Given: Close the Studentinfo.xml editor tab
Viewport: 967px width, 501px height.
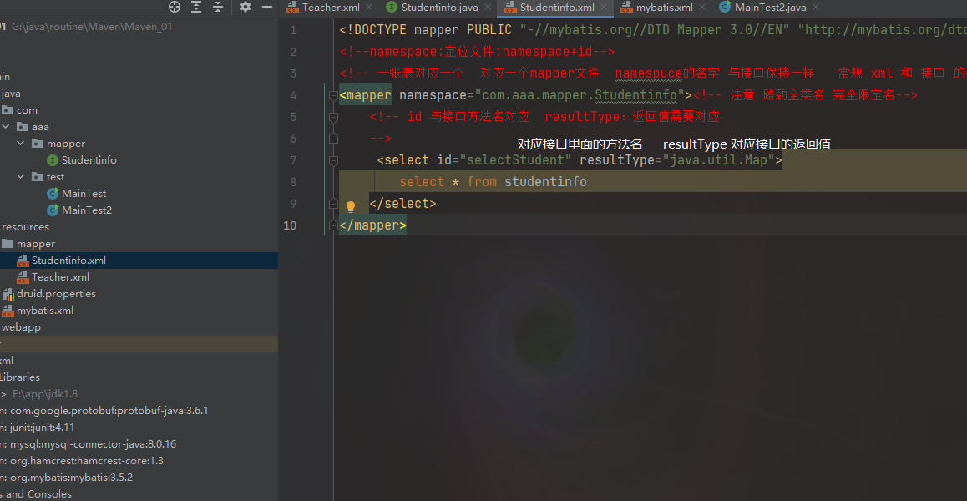Looking at the screenshot, I should click(604, 8).
